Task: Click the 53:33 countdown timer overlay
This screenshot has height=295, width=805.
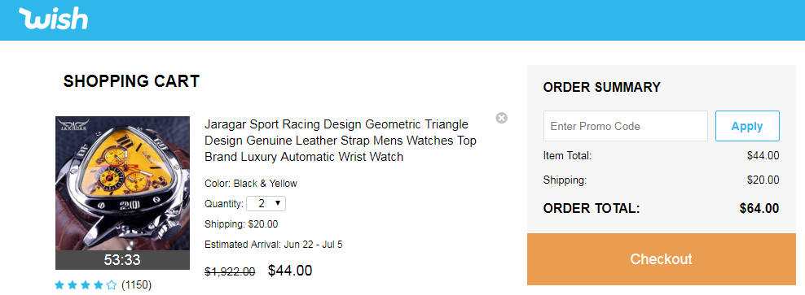Action: (x=123, y=260)
